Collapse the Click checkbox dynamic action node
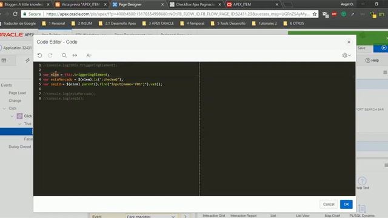 [12, 116]
